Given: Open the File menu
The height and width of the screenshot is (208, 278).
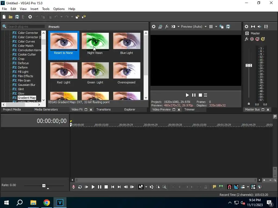Looking at the screenshot, I should pyautogui.click(x=4, y=9).
